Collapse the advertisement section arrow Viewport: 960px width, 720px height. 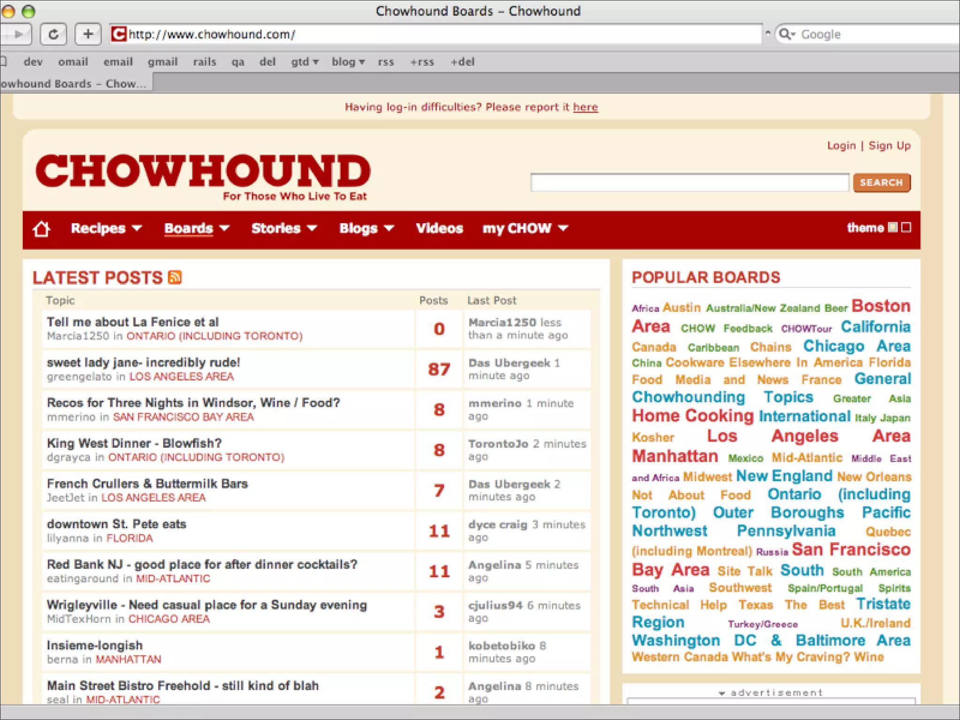point(722,693)
